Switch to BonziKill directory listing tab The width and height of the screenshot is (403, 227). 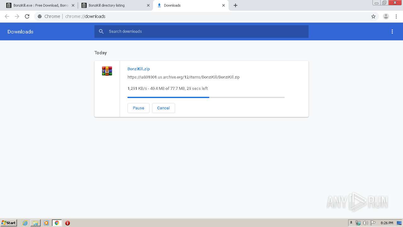point(115,5)
